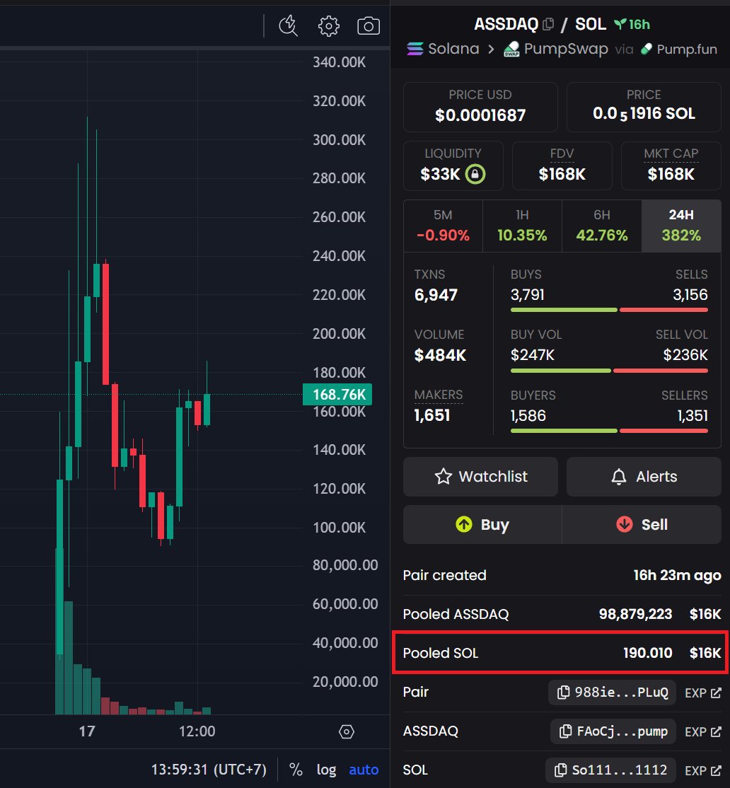The height and width of the screenshot is (788, 730).
Task: Click the Pooled SOL 190.010 value
Action: (x=647, y=653)
